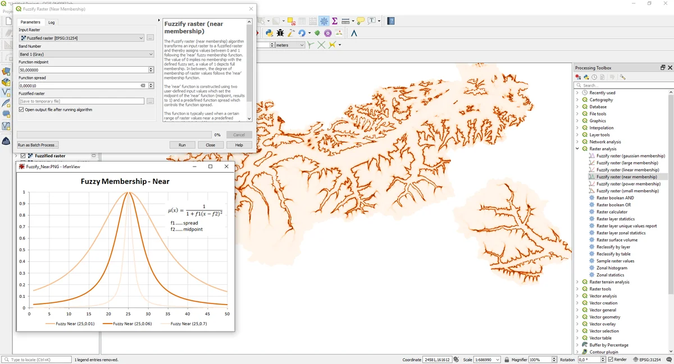Expand the Raster terrain analysis group
Image resolution: width=674 pixels, height=364 pixels.
pyautogui.click(x=577, y=282)
